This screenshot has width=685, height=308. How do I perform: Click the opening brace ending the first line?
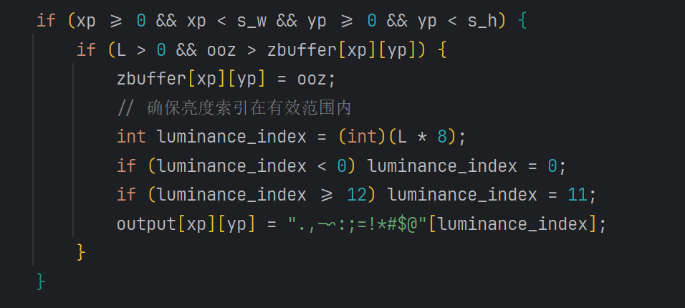522,21
